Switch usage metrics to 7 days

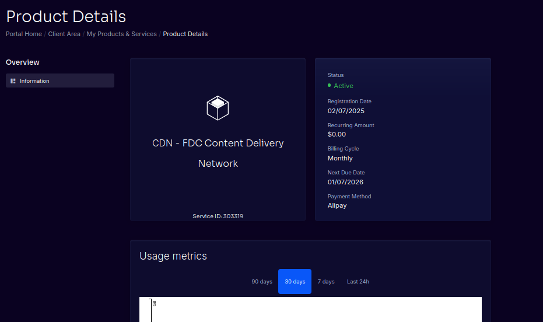click(x=326, y=282)
